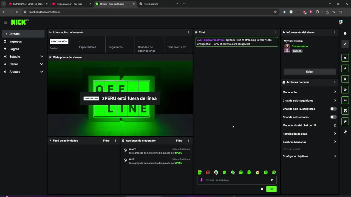Open Chrome downloads icon
Image resolution: width=351 pixels, height=197 pixels.
point(327,12)
